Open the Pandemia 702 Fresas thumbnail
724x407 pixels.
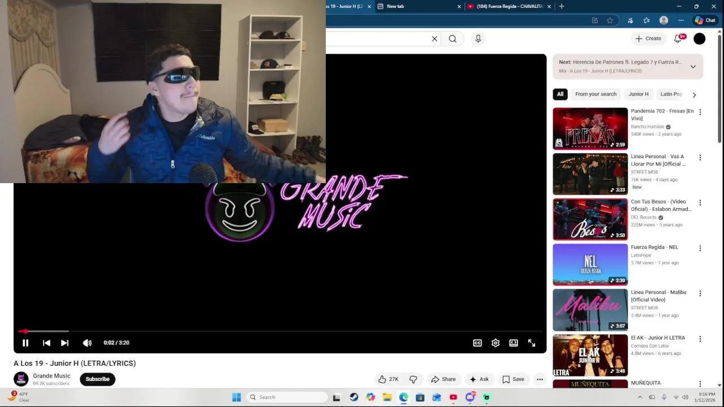coord(590,128)
